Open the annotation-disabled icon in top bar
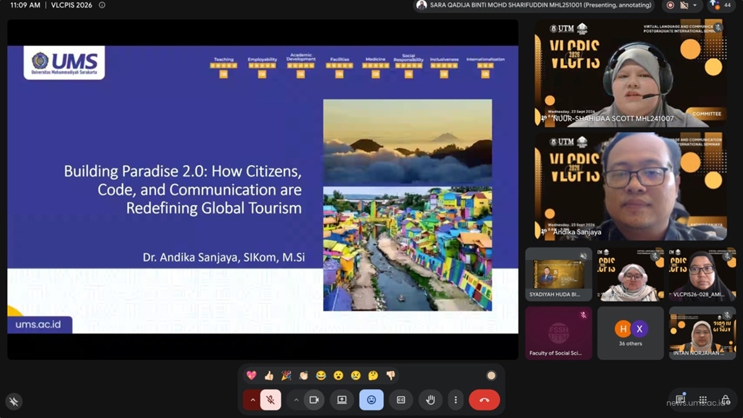This screenshot has height=418, width=743. (684, 5)
